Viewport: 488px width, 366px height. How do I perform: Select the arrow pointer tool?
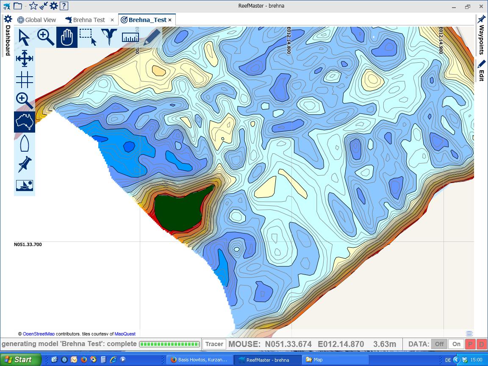point(24,37)
